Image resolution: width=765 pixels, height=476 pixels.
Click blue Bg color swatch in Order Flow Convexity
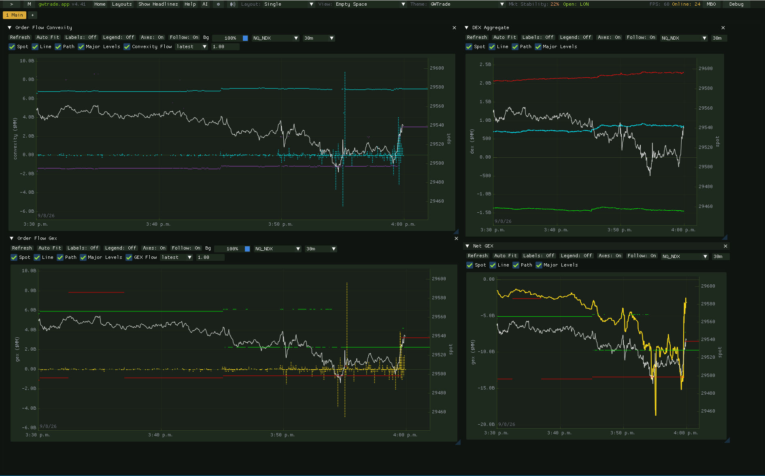click(245, 38)
